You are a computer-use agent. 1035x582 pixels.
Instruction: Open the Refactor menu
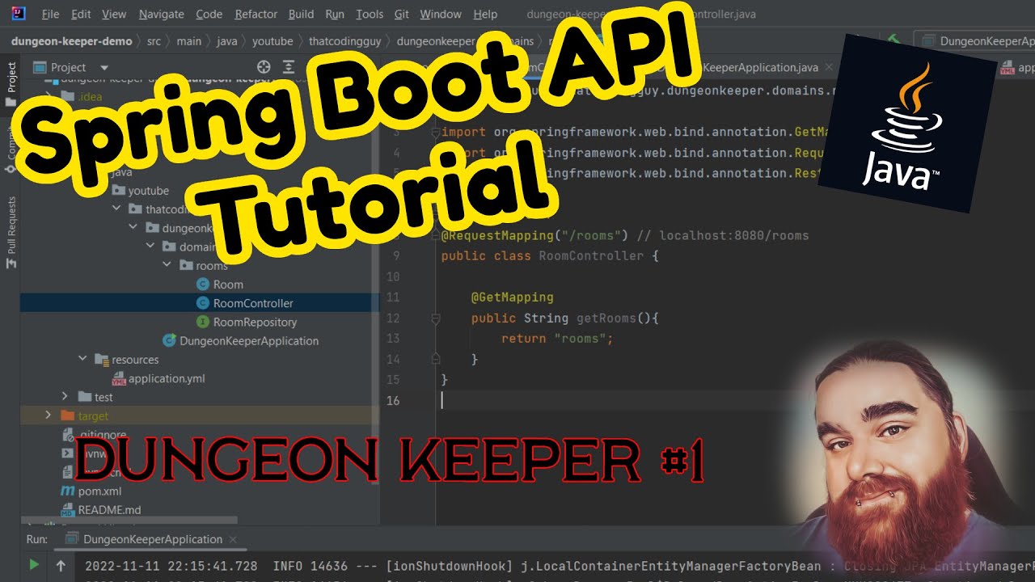pos(256,15)
